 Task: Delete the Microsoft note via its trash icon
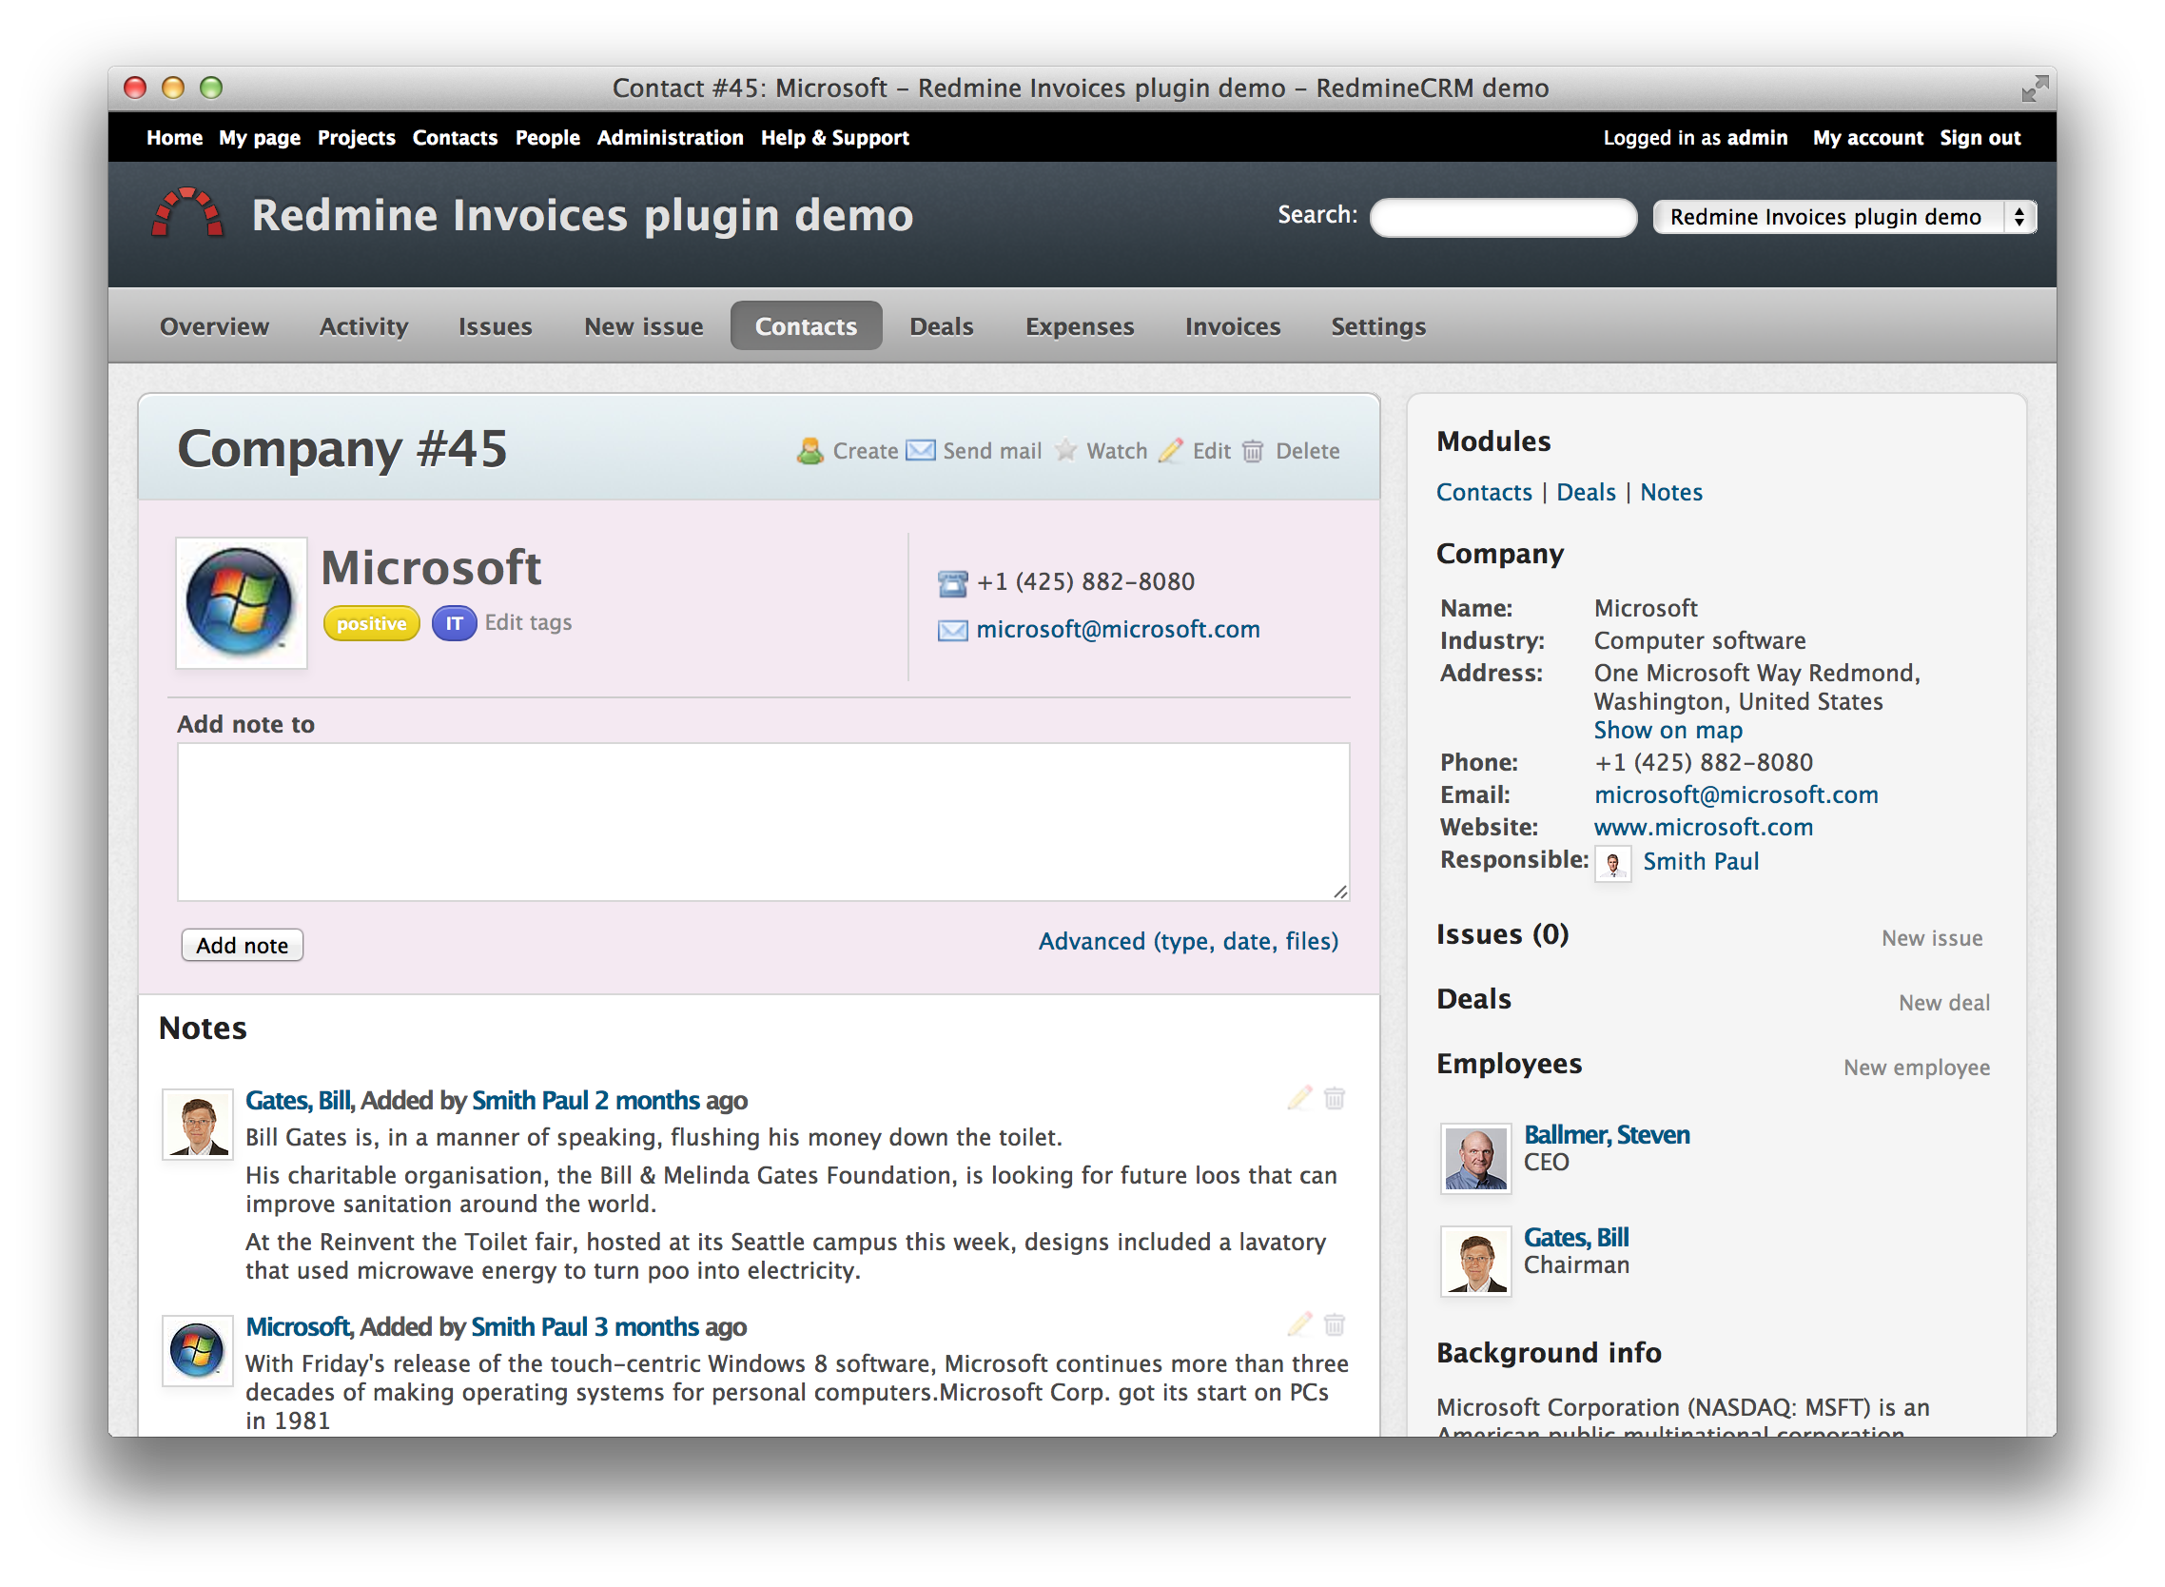click(1336, 1323)
